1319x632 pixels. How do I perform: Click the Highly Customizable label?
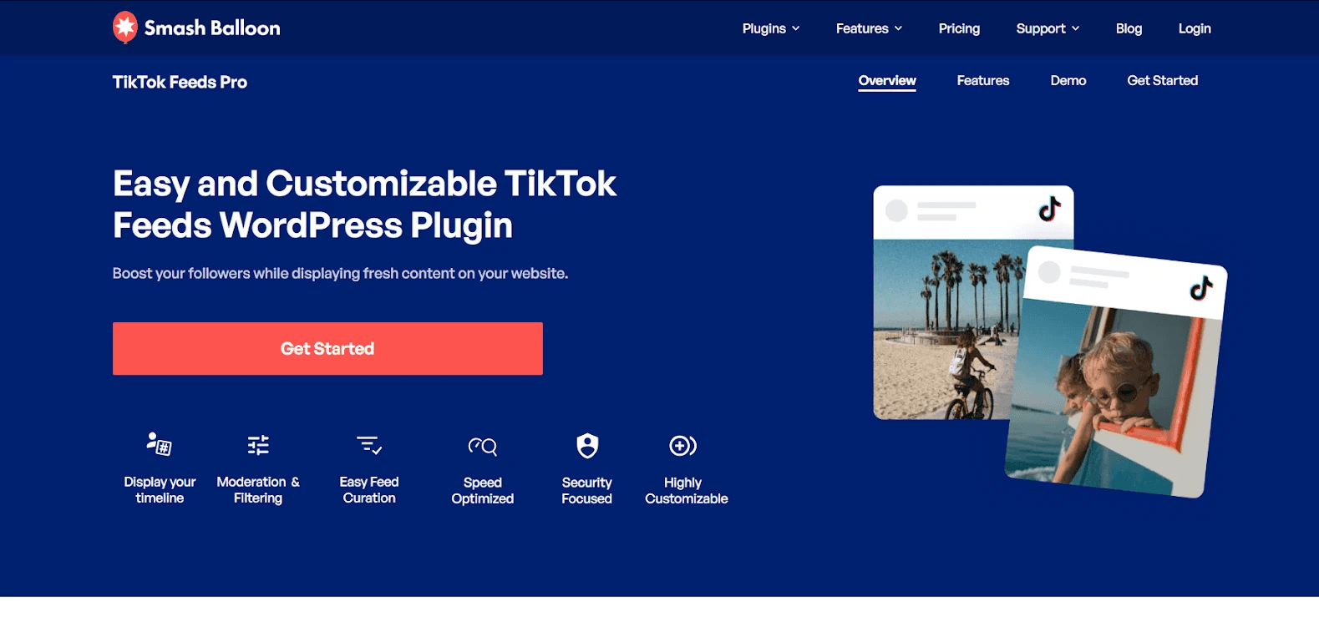coord(687,491)
